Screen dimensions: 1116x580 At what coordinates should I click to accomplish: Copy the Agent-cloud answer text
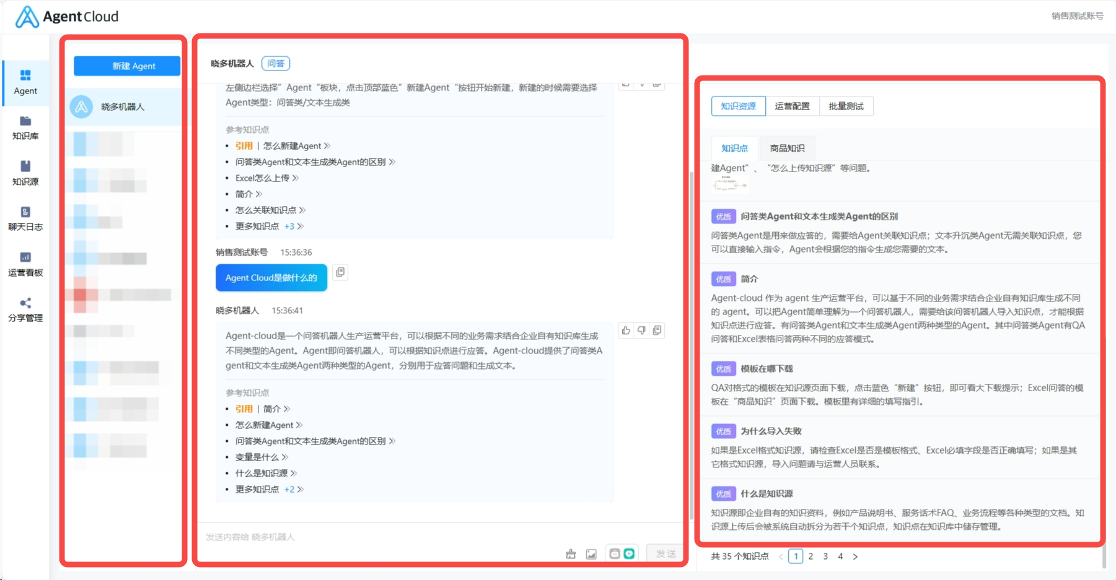[x=657, y=331]
